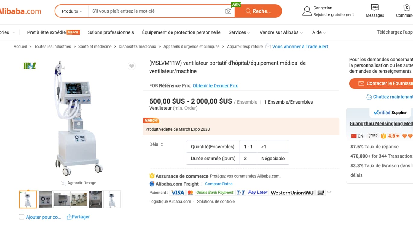Expand the payment methods chevron
The width and height of the screenshot is (413, 232).
click(x=329, y=193)
